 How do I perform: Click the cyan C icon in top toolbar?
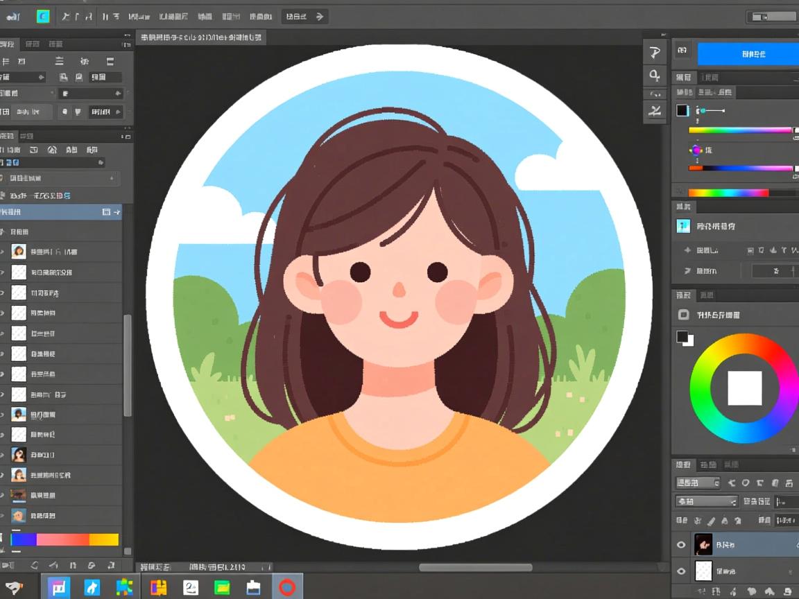(x=43, y=17)
